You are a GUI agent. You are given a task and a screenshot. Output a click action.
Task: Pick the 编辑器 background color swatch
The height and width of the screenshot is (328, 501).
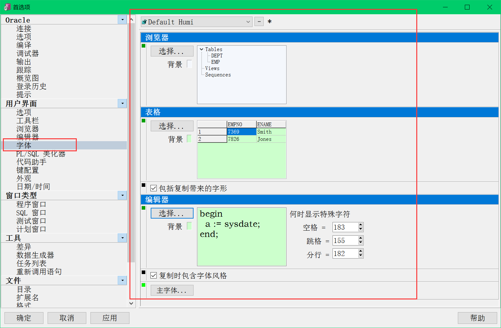click(x=189, y=226)
